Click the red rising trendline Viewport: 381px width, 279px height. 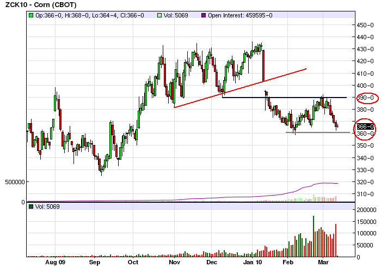click(241, 88)
